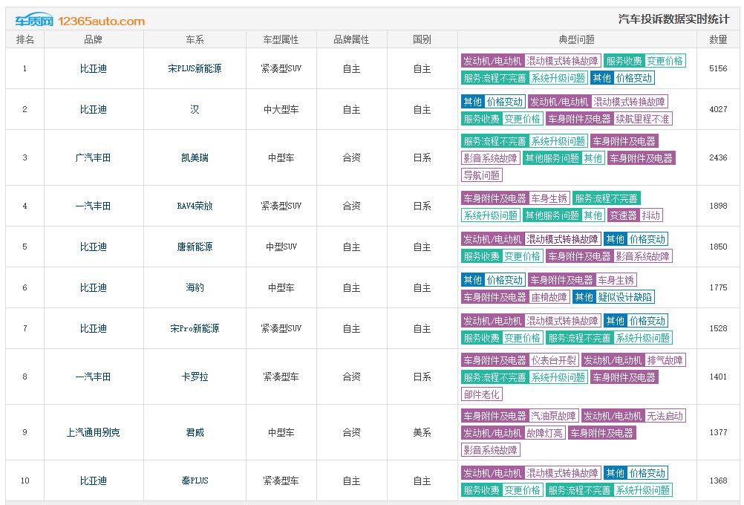Viewport: 744px width, 505px height.
Task: Click 一汽丰田 brand in RAV4荣放 row
Action: coord(93,206)
